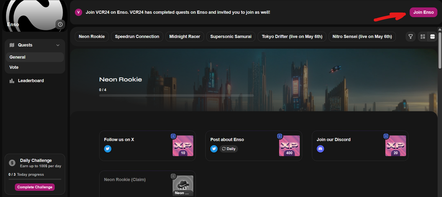Switch to grid view layout
442x197 pixels.
423,37
